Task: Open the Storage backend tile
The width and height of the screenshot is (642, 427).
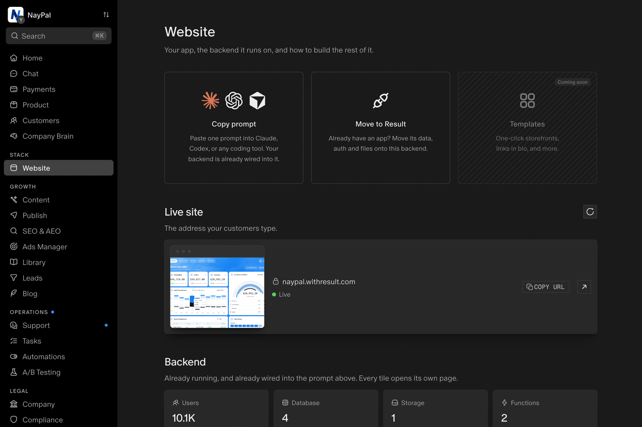Action: tap(435, 409)
